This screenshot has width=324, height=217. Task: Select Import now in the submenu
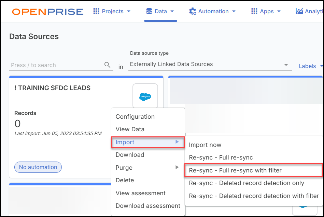tap(254, 145)
